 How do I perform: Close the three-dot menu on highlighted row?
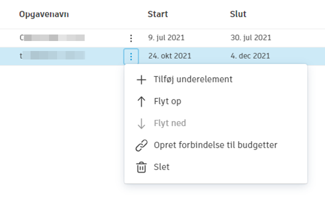(x=131, y=56)
